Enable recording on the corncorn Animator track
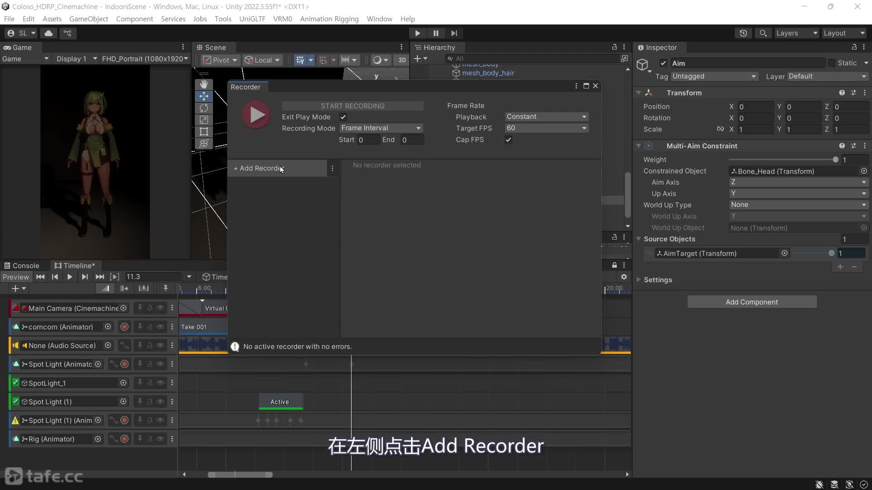872x490 pixels. tap(124, 327)
